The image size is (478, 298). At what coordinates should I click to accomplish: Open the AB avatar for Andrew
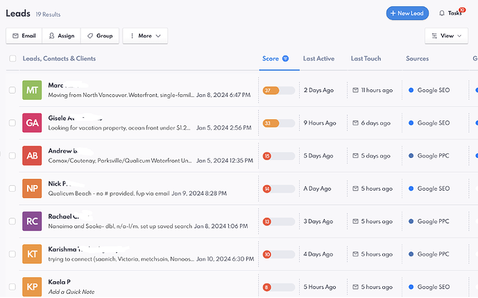[32, 156]
